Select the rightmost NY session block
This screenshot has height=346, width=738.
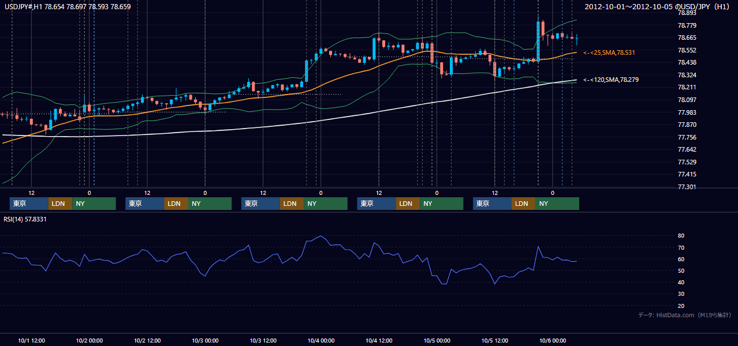(557, 204)
